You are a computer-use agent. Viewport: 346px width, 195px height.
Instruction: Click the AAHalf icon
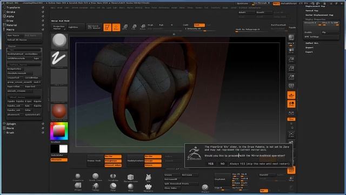[291, 77]
